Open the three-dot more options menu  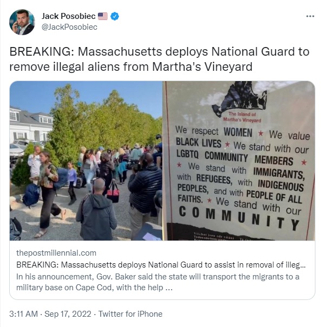(310, 16)
